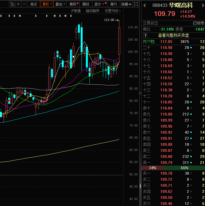Click the diamond marker in the 十一 row

tap(191, 102)
